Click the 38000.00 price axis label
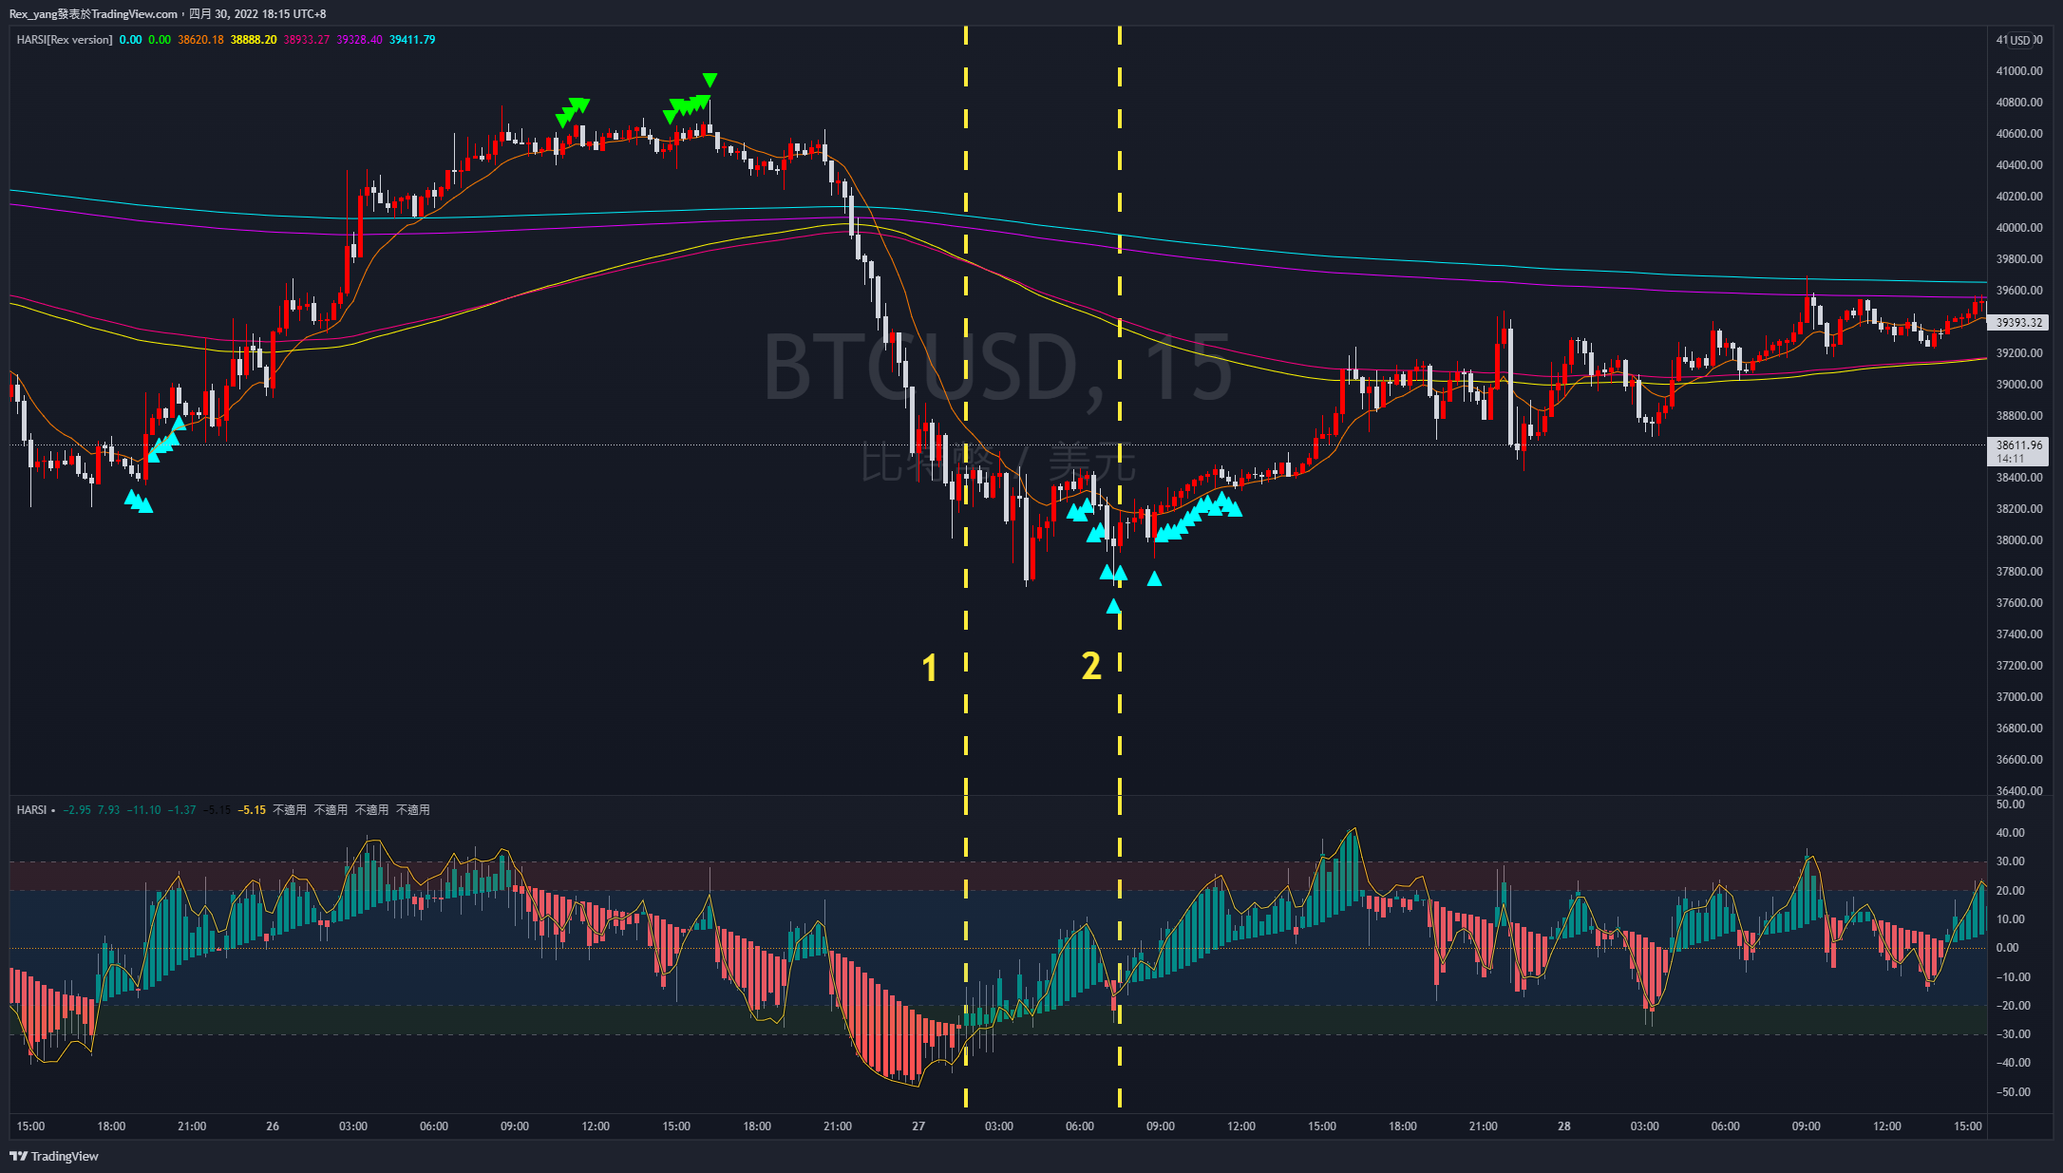 (x=2019, y=540)
